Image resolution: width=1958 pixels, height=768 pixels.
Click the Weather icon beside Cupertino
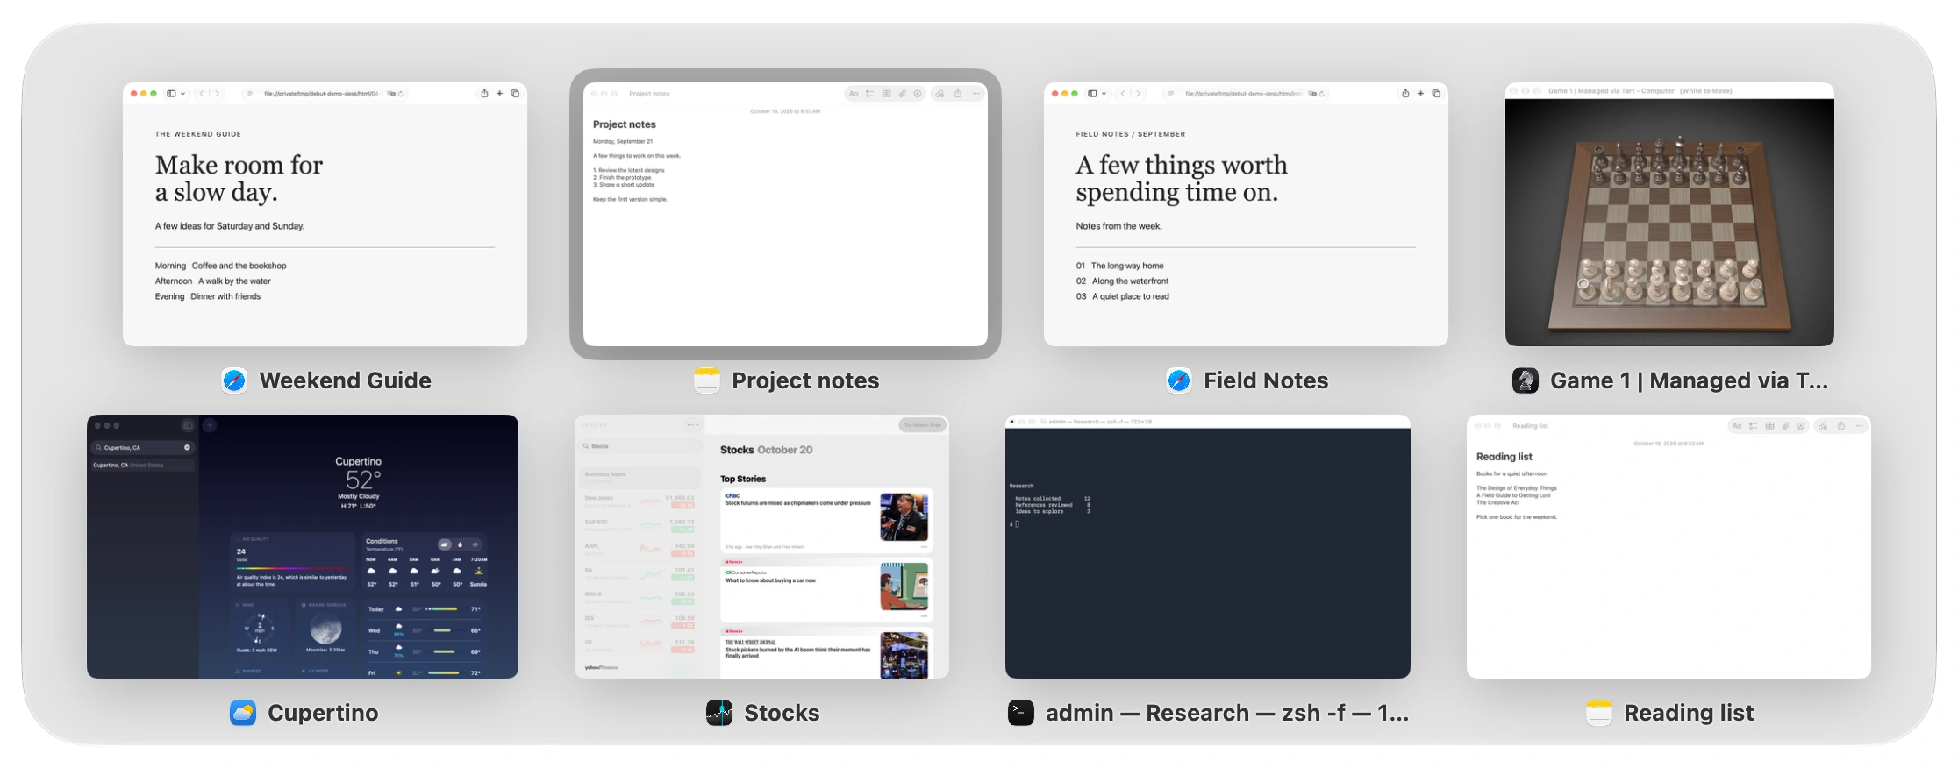tap(243, 713)
